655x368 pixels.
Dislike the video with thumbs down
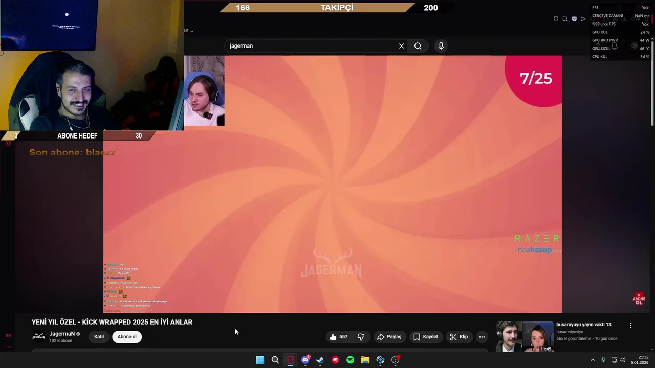pyautogui.click(x=361, y=337)
